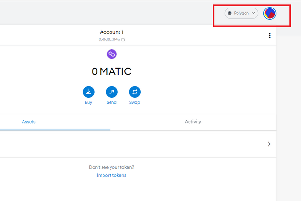301x201 pixels.
Task: Click the Account 1 name
Action: [x=111, y=32]
